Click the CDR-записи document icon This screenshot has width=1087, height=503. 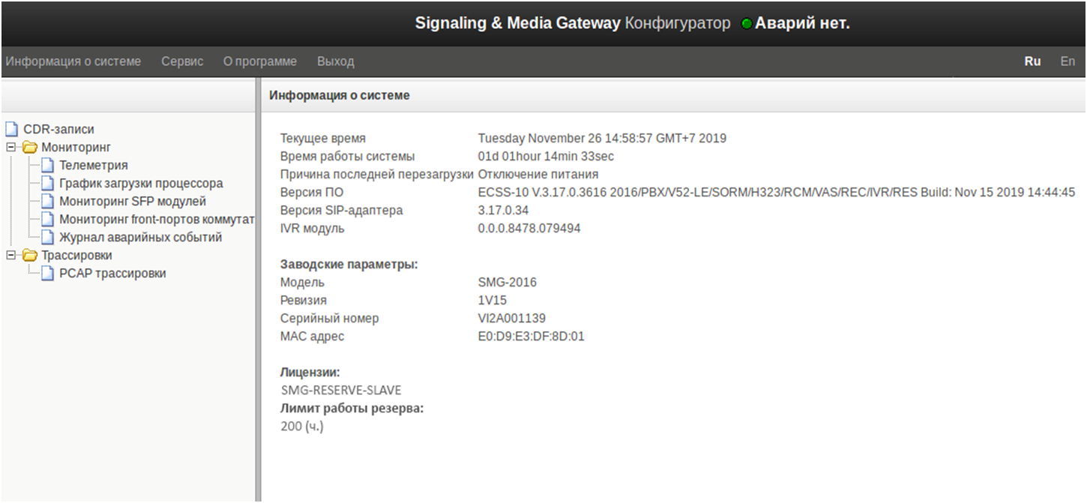pyautogui.click(x=12, y=130)
